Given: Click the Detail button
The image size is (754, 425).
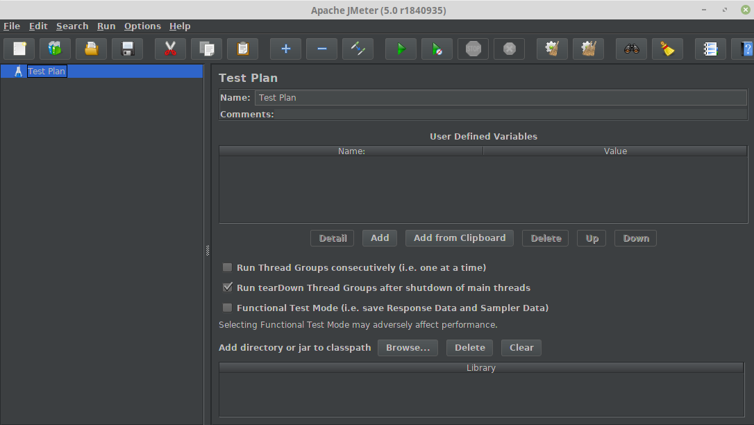Looking at the screenshot, I should 333,238.
